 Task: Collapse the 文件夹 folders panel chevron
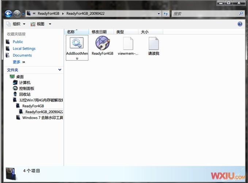(x=60, y=70)
